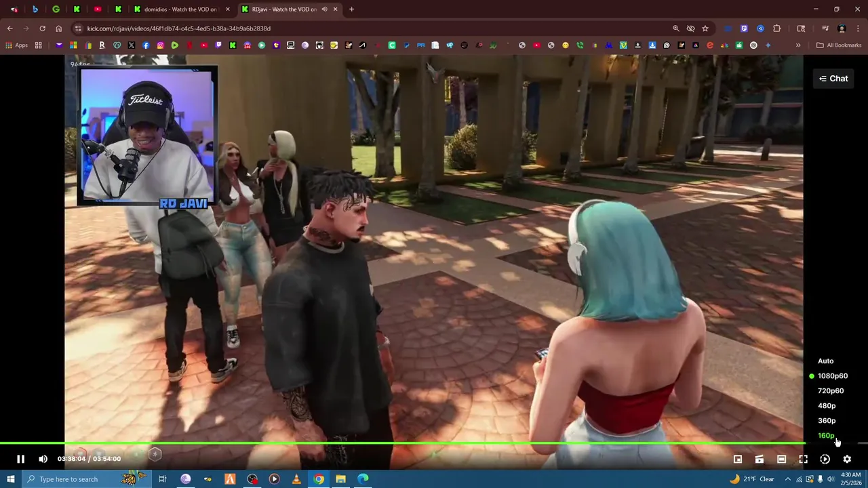Bookmark this page with the star

pyautogui.click(x=705, y=28)
